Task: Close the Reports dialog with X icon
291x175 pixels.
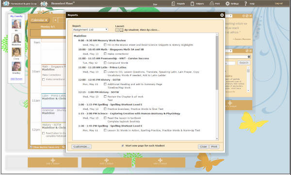Action: pos(222,15)
